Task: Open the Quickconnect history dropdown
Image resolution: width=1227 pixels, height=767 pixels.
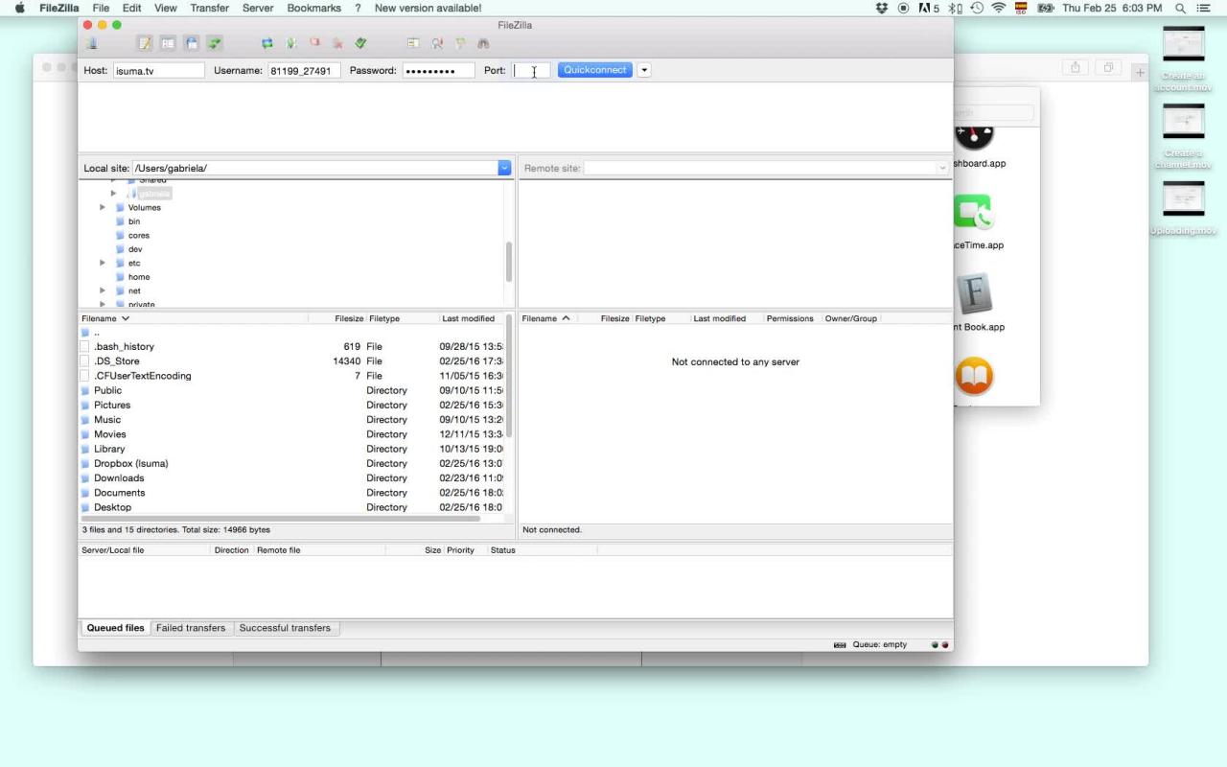Action: [644, 70]
